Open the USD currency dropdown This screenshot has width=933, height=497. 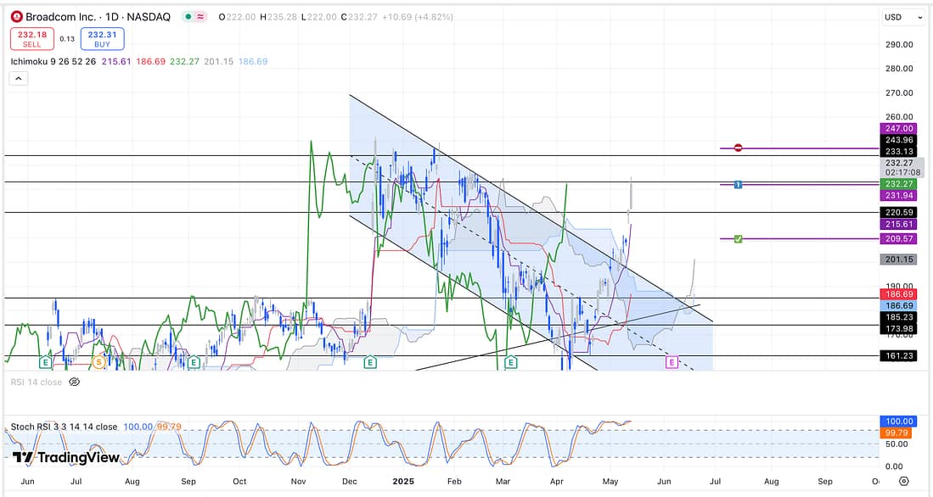(903, 17)
